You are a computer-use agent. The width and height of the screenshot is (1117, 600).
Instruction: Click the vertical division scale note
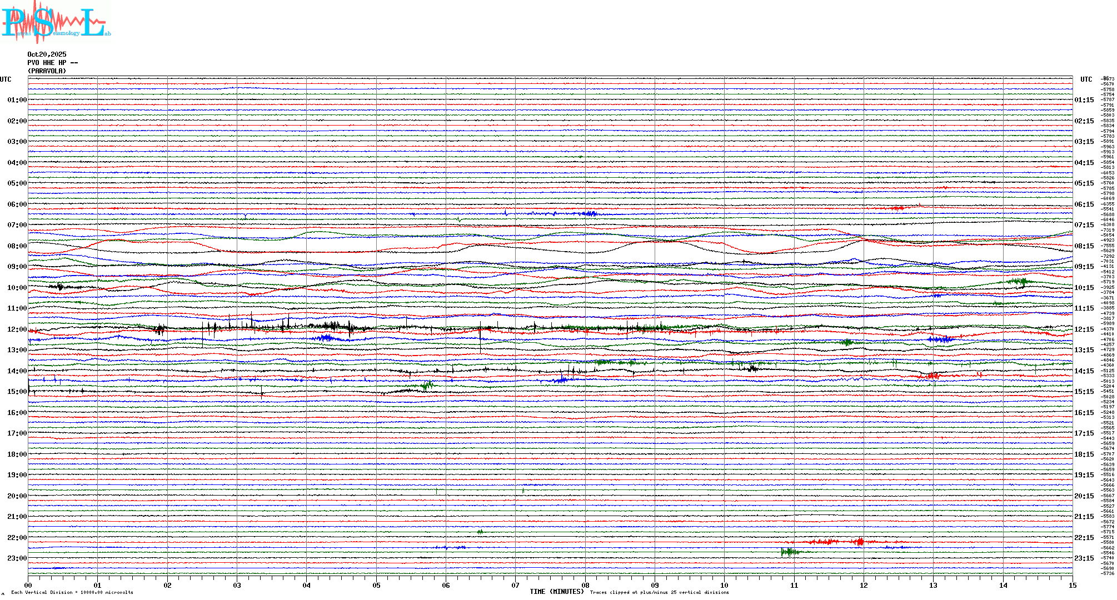(72, 592)
